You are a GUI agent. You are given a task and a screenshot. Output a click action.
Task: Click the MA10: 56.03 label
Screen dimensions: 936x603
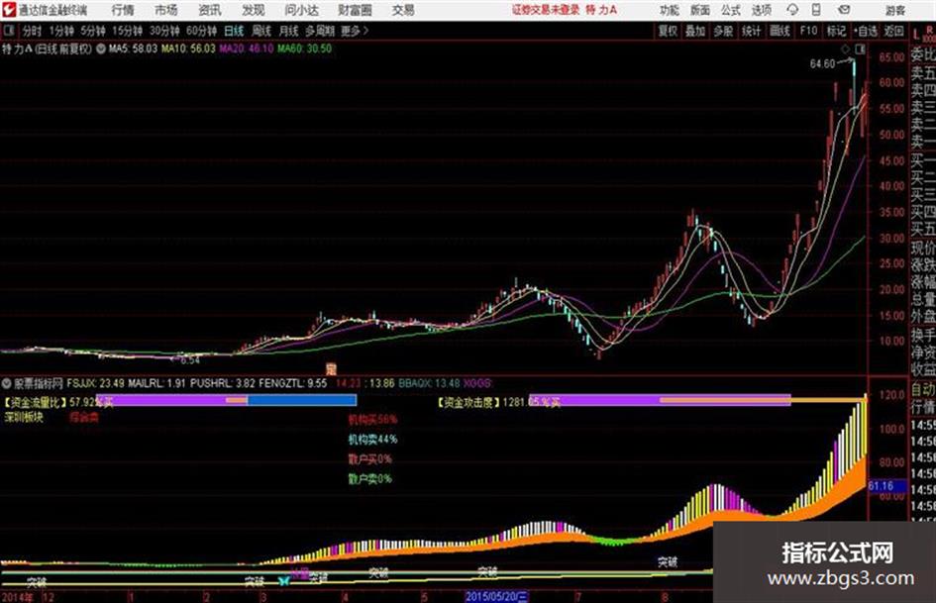tap(188, 49)
